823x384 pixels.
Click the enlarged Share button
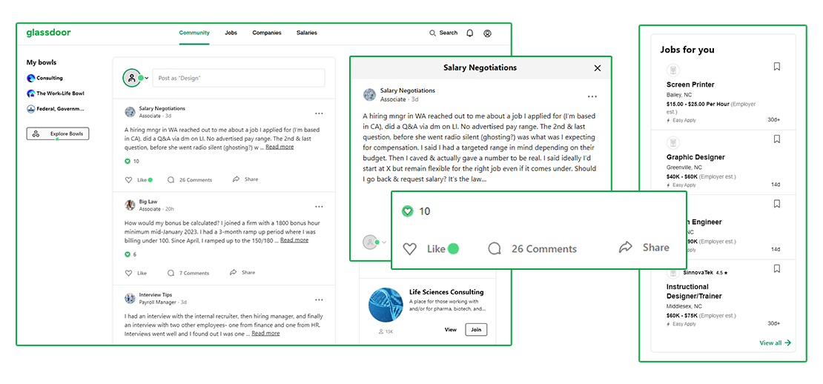coord(644,247)
